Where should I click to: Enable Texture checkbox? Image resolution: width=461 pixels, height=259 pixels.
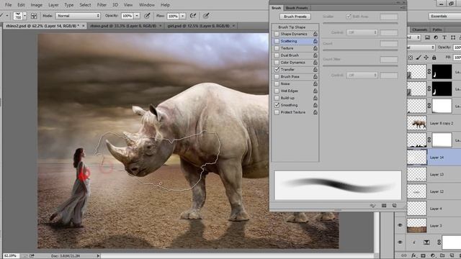coord(277,48)
